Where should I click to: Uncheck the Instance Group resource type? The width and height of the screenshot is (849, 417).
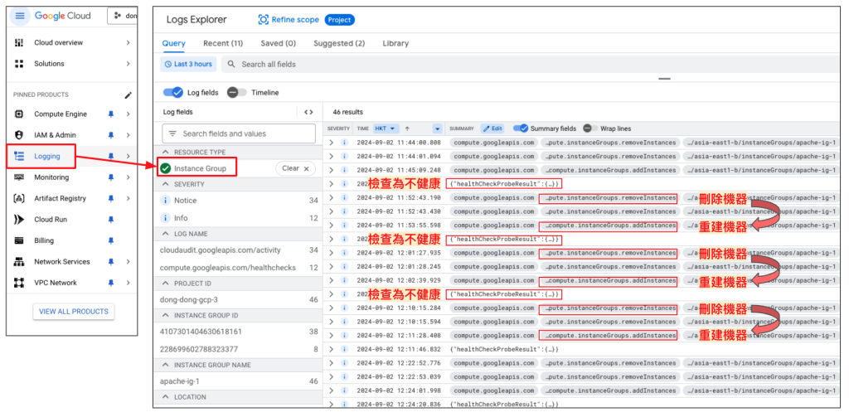pyautogui.click(x=166, y=169)
